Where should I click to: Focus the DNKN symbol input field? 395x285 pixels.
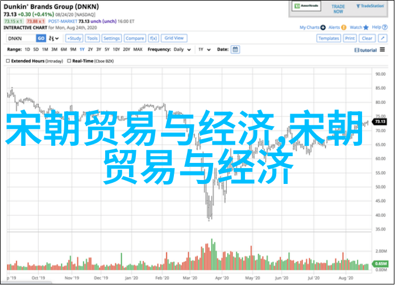click(x=21, y=39)
